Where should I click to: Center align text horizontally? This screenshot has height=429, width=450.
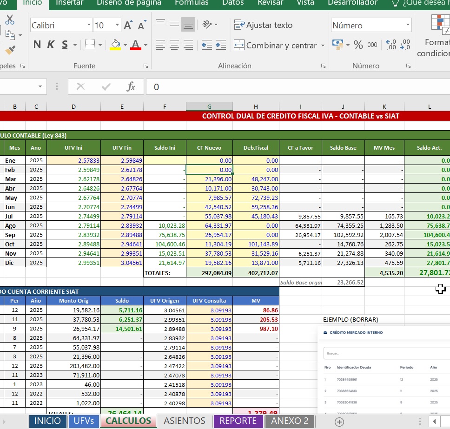point(174,45)
